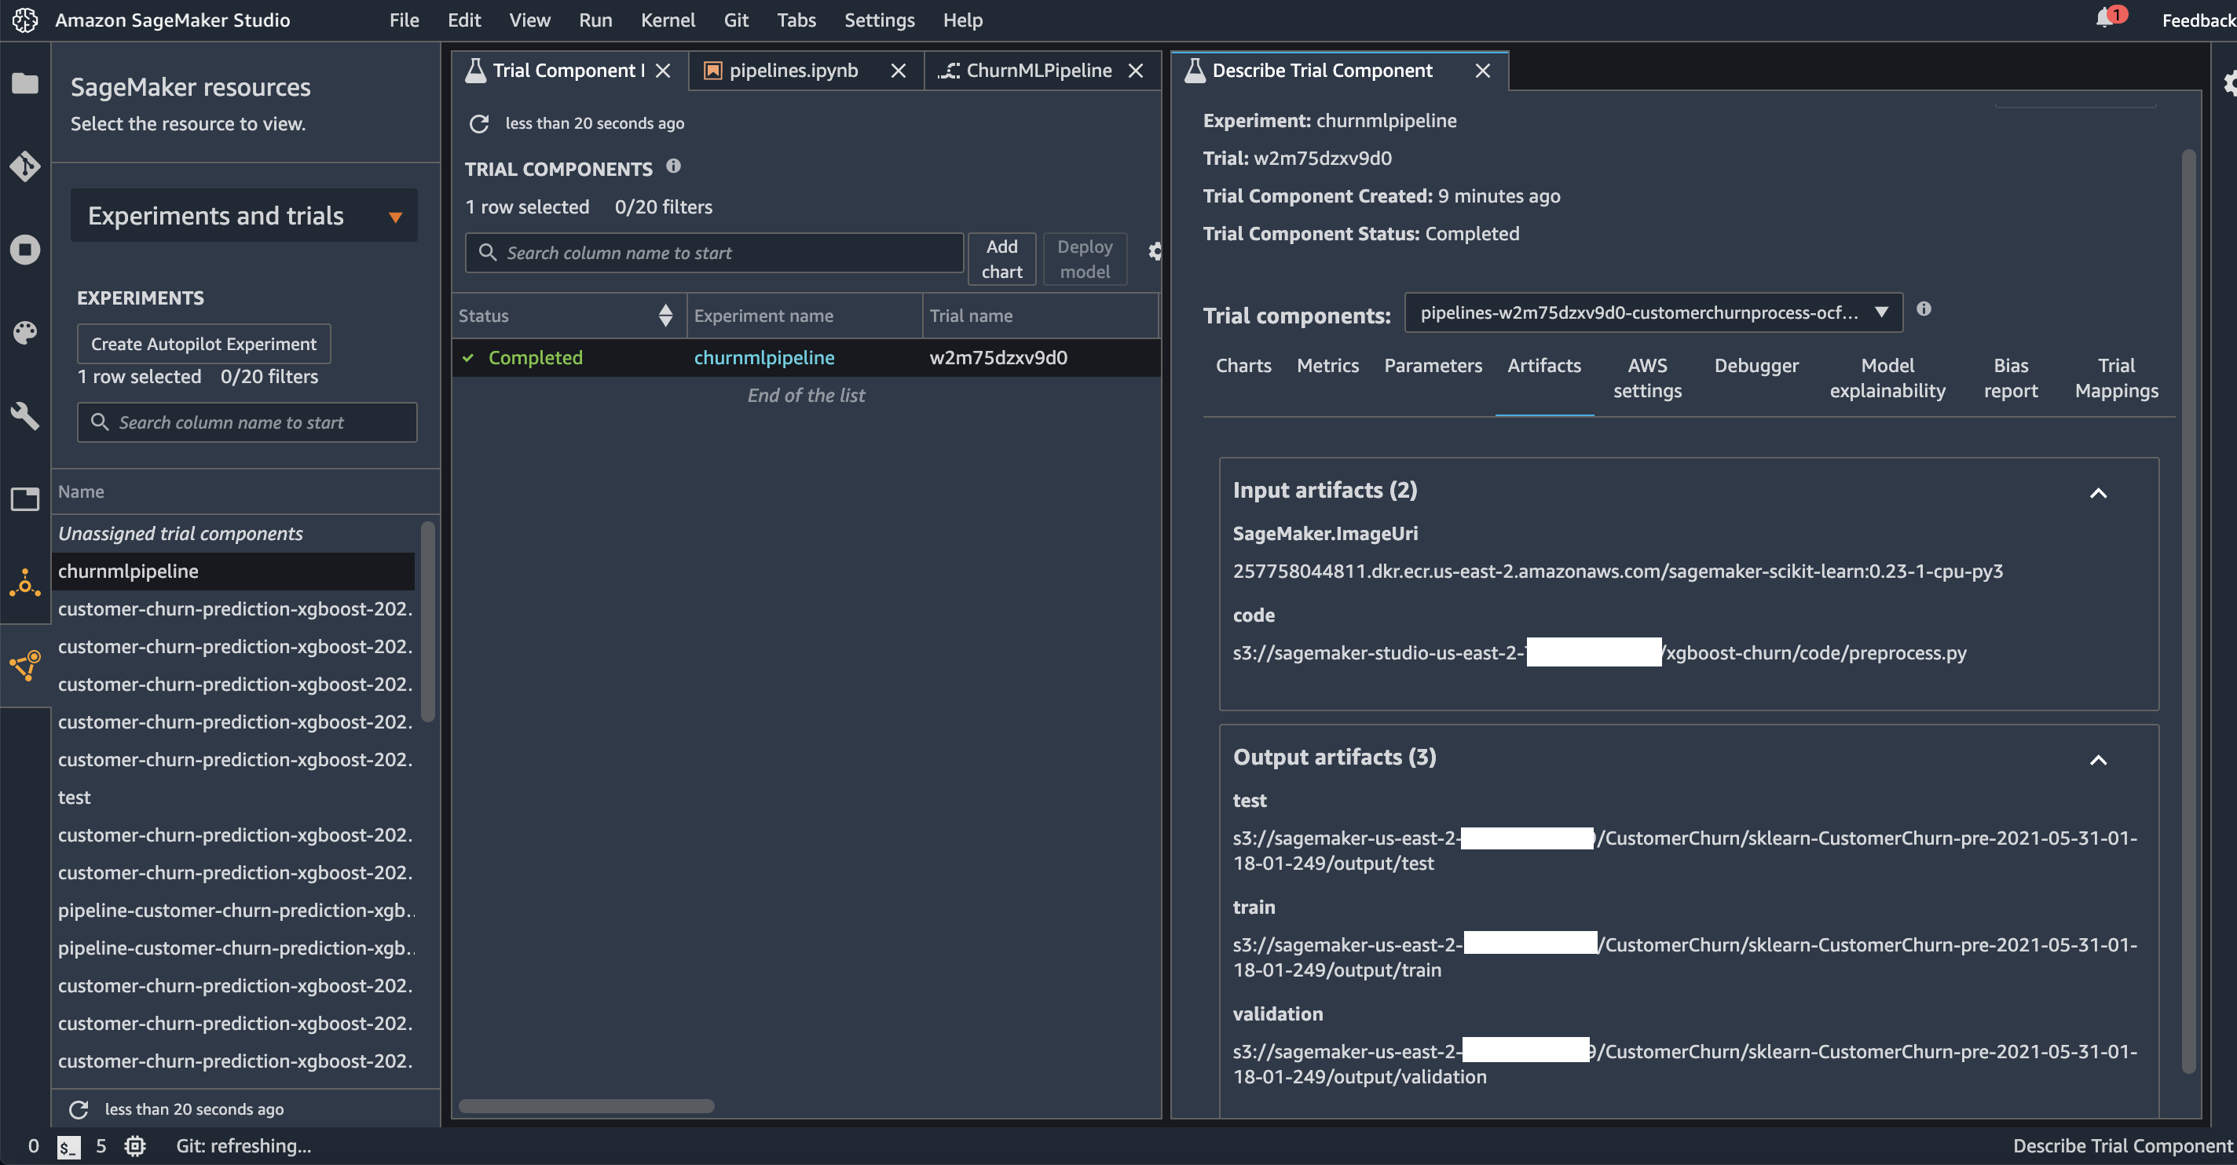Open the notifications bell
The width and height of the screenshot is (2237, 1165).
(x=2104, y=19)
